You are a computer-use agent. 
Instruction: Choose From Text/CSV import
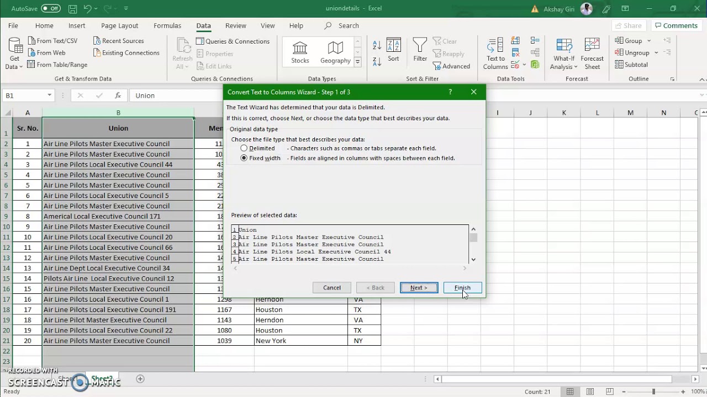[x=51, y=41]
